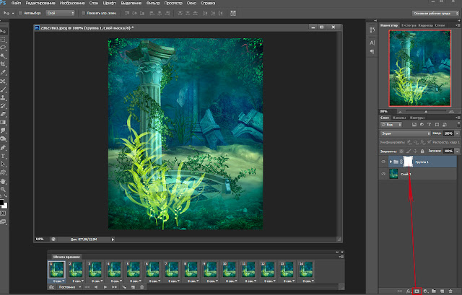
Task: Go to the previous frame button
Action: click(x=96, y=287)
